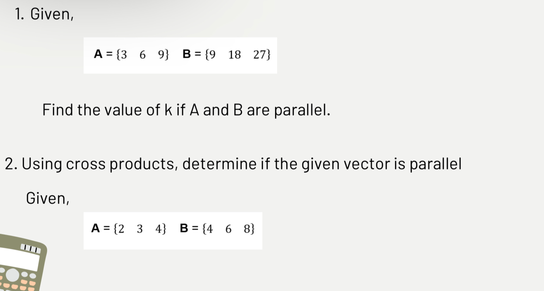Click the A = {3 6 9} expression
544x291 pixels.
tap(131, 54)
